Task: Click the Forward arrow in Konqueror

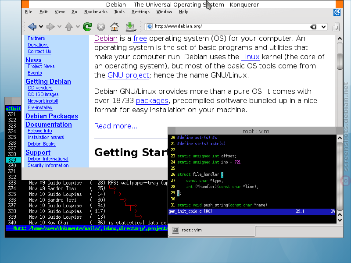Action: point(50,27)
